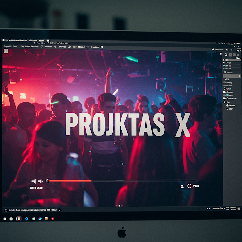Click the PROJKTAS X title on the video
Screen dimensions: 242x242
tap(128, 125)
